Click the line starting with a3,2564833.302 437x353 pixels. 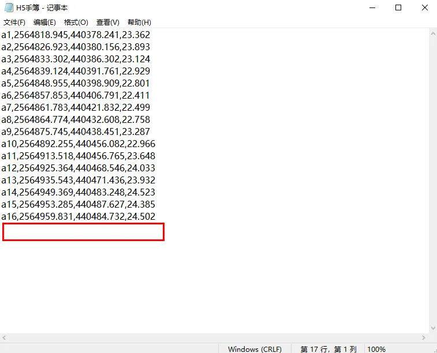(76, 59)
